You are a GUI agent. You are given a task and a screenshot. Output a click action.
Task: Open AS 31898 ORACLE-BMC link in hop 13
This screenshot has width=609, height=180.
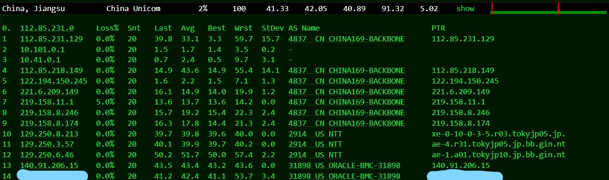[x=344, y=165]
